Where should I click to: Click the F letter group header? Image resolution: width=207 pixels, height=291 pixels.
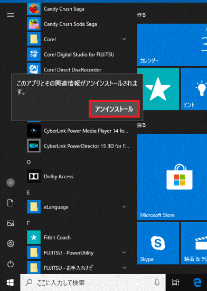[29, 223]
